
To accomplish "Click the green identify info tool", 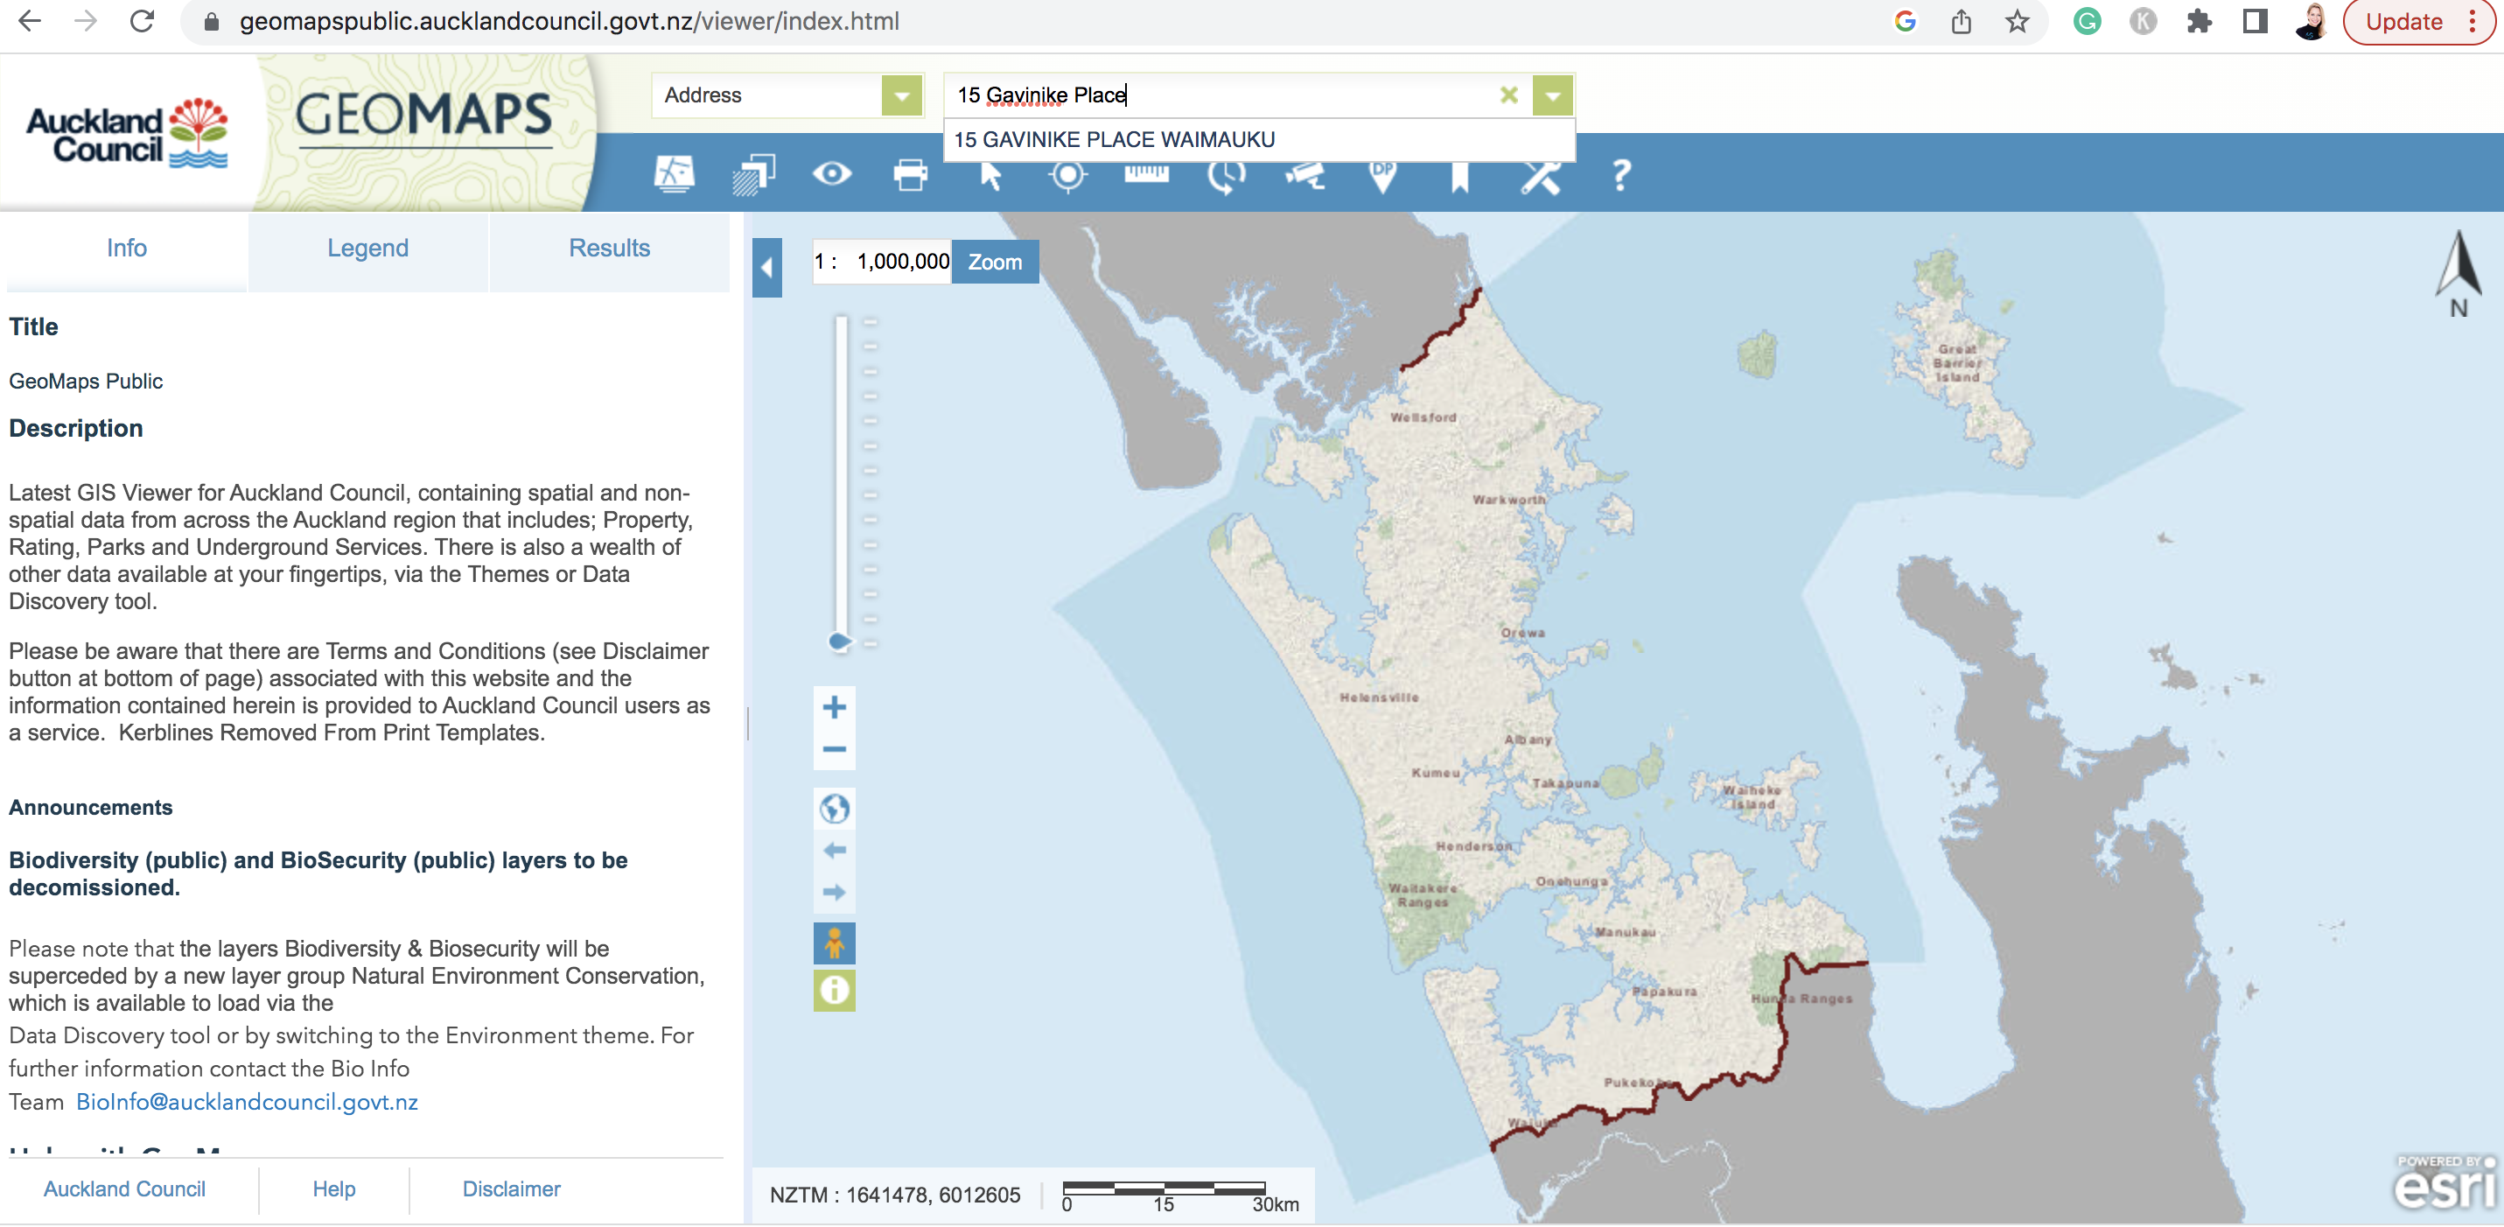I will 834,991.
